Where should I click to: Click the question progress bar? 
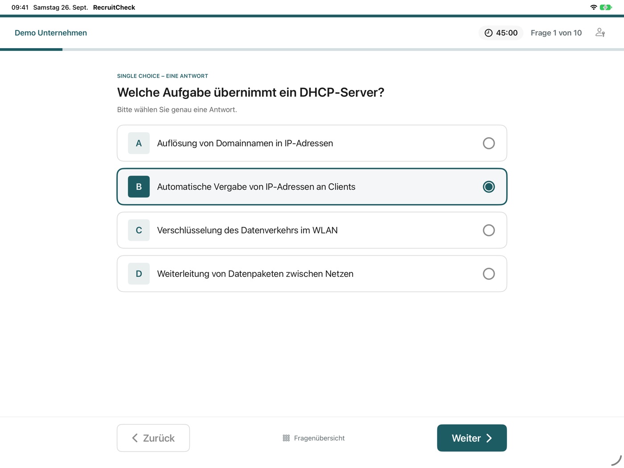click(312, 49)
